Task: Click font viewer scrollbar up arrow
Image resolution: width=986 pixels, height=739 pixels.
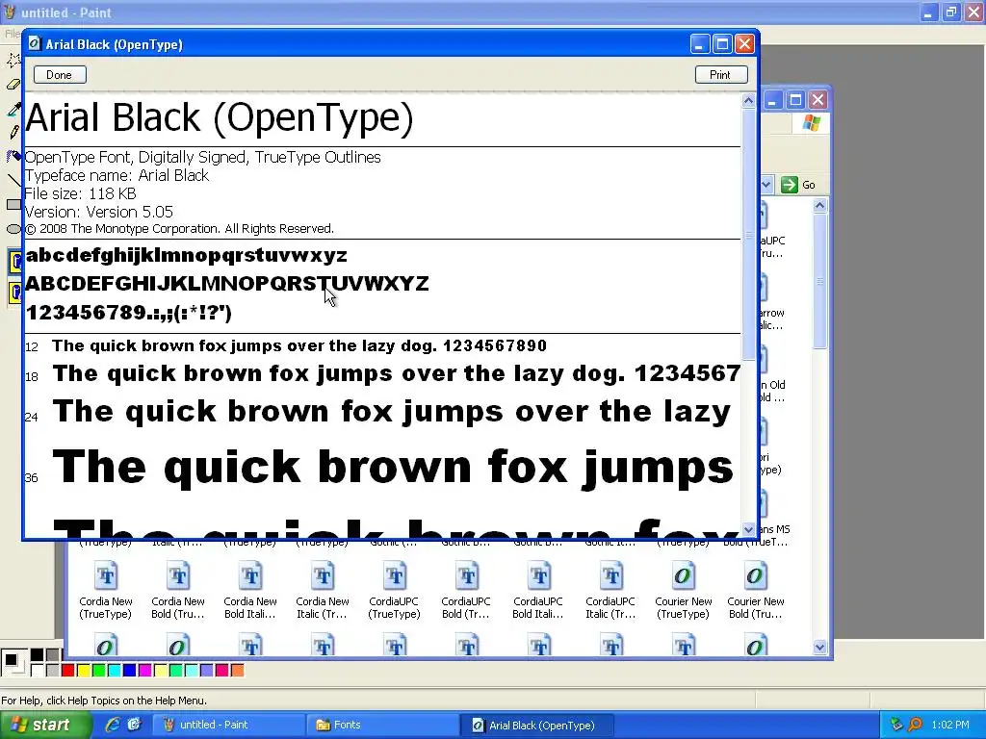Action: (x=748, y=100)
